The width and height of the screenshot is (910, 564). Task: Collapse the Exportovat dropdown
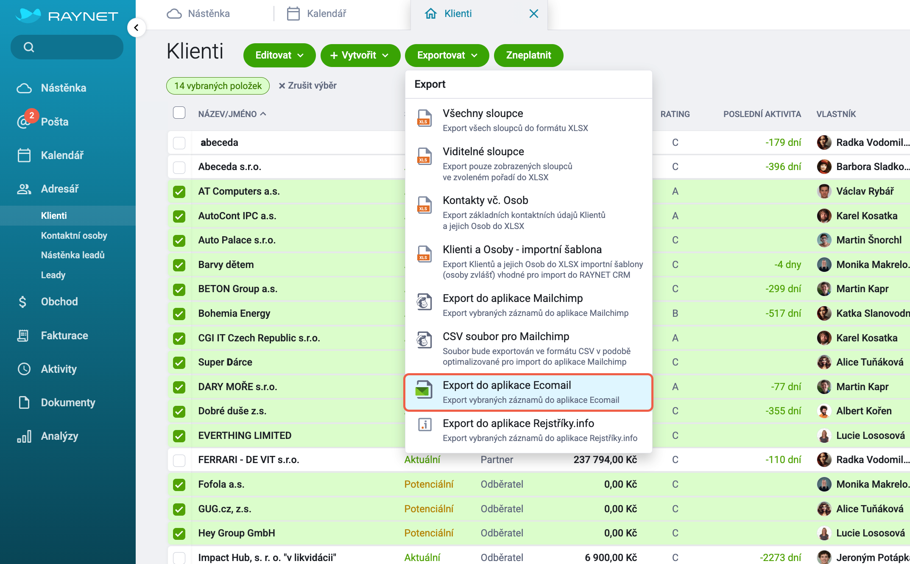(447, 55)
